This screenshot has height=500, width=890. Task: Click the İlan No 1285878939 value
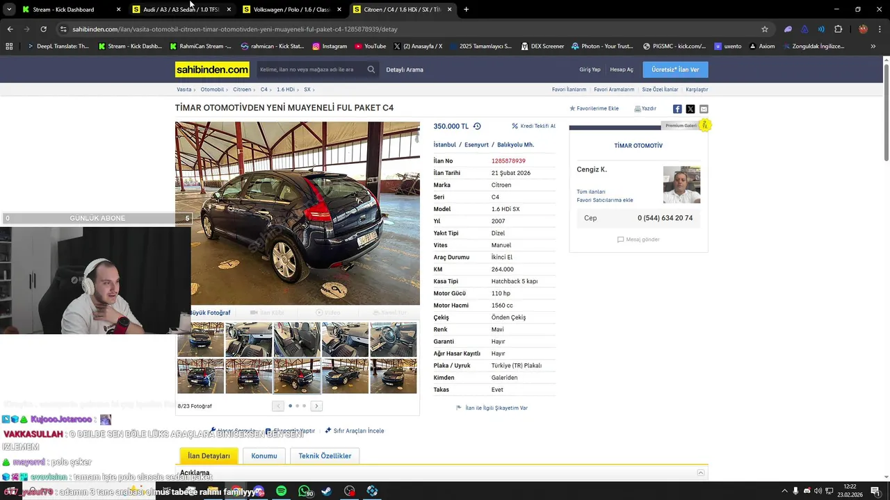tap(508, 161)
